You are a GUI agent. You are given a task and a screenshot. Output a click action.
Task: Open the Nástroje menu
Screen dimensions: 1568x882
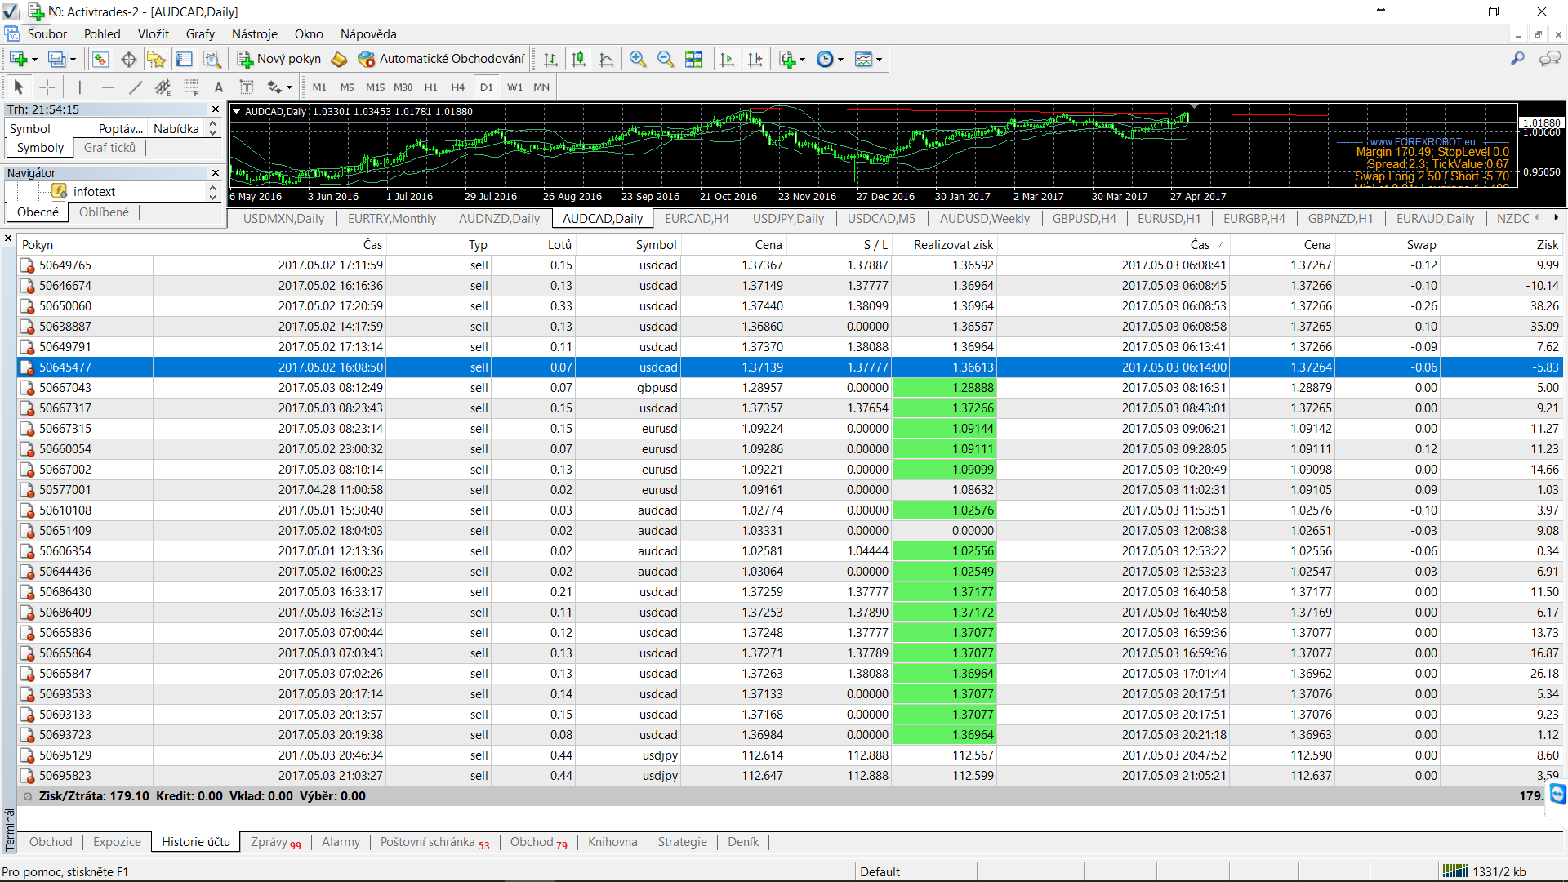click(255, 34)
